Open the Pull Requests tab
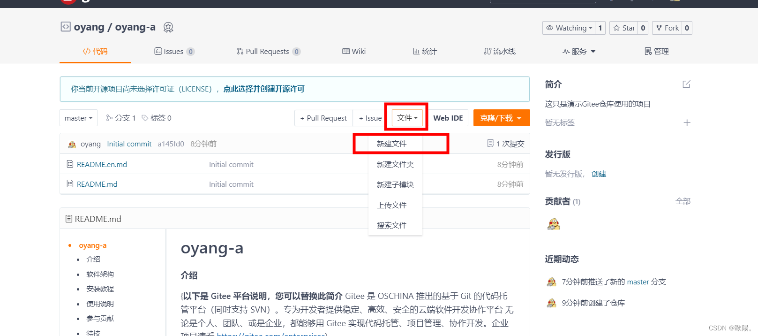This screenshot has height=336, width=758. click(x=269, y=51)
